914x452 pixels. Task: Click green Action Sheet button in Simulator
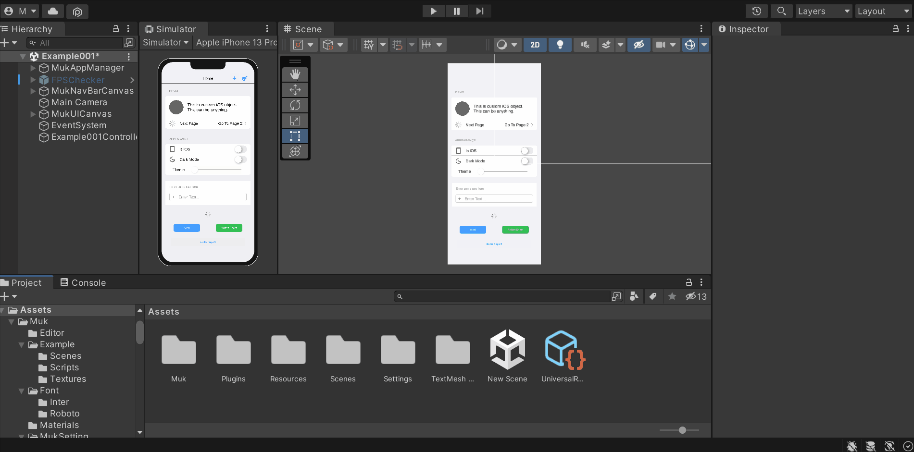[x=229, y=228]
